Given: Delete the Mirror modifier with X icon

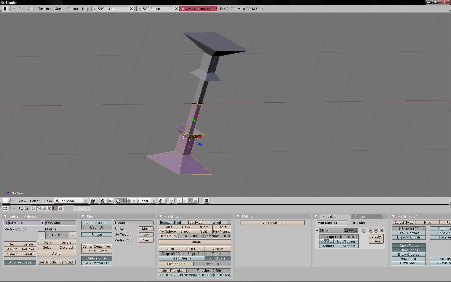Looking at the screenshot, I should pos(382,230).
